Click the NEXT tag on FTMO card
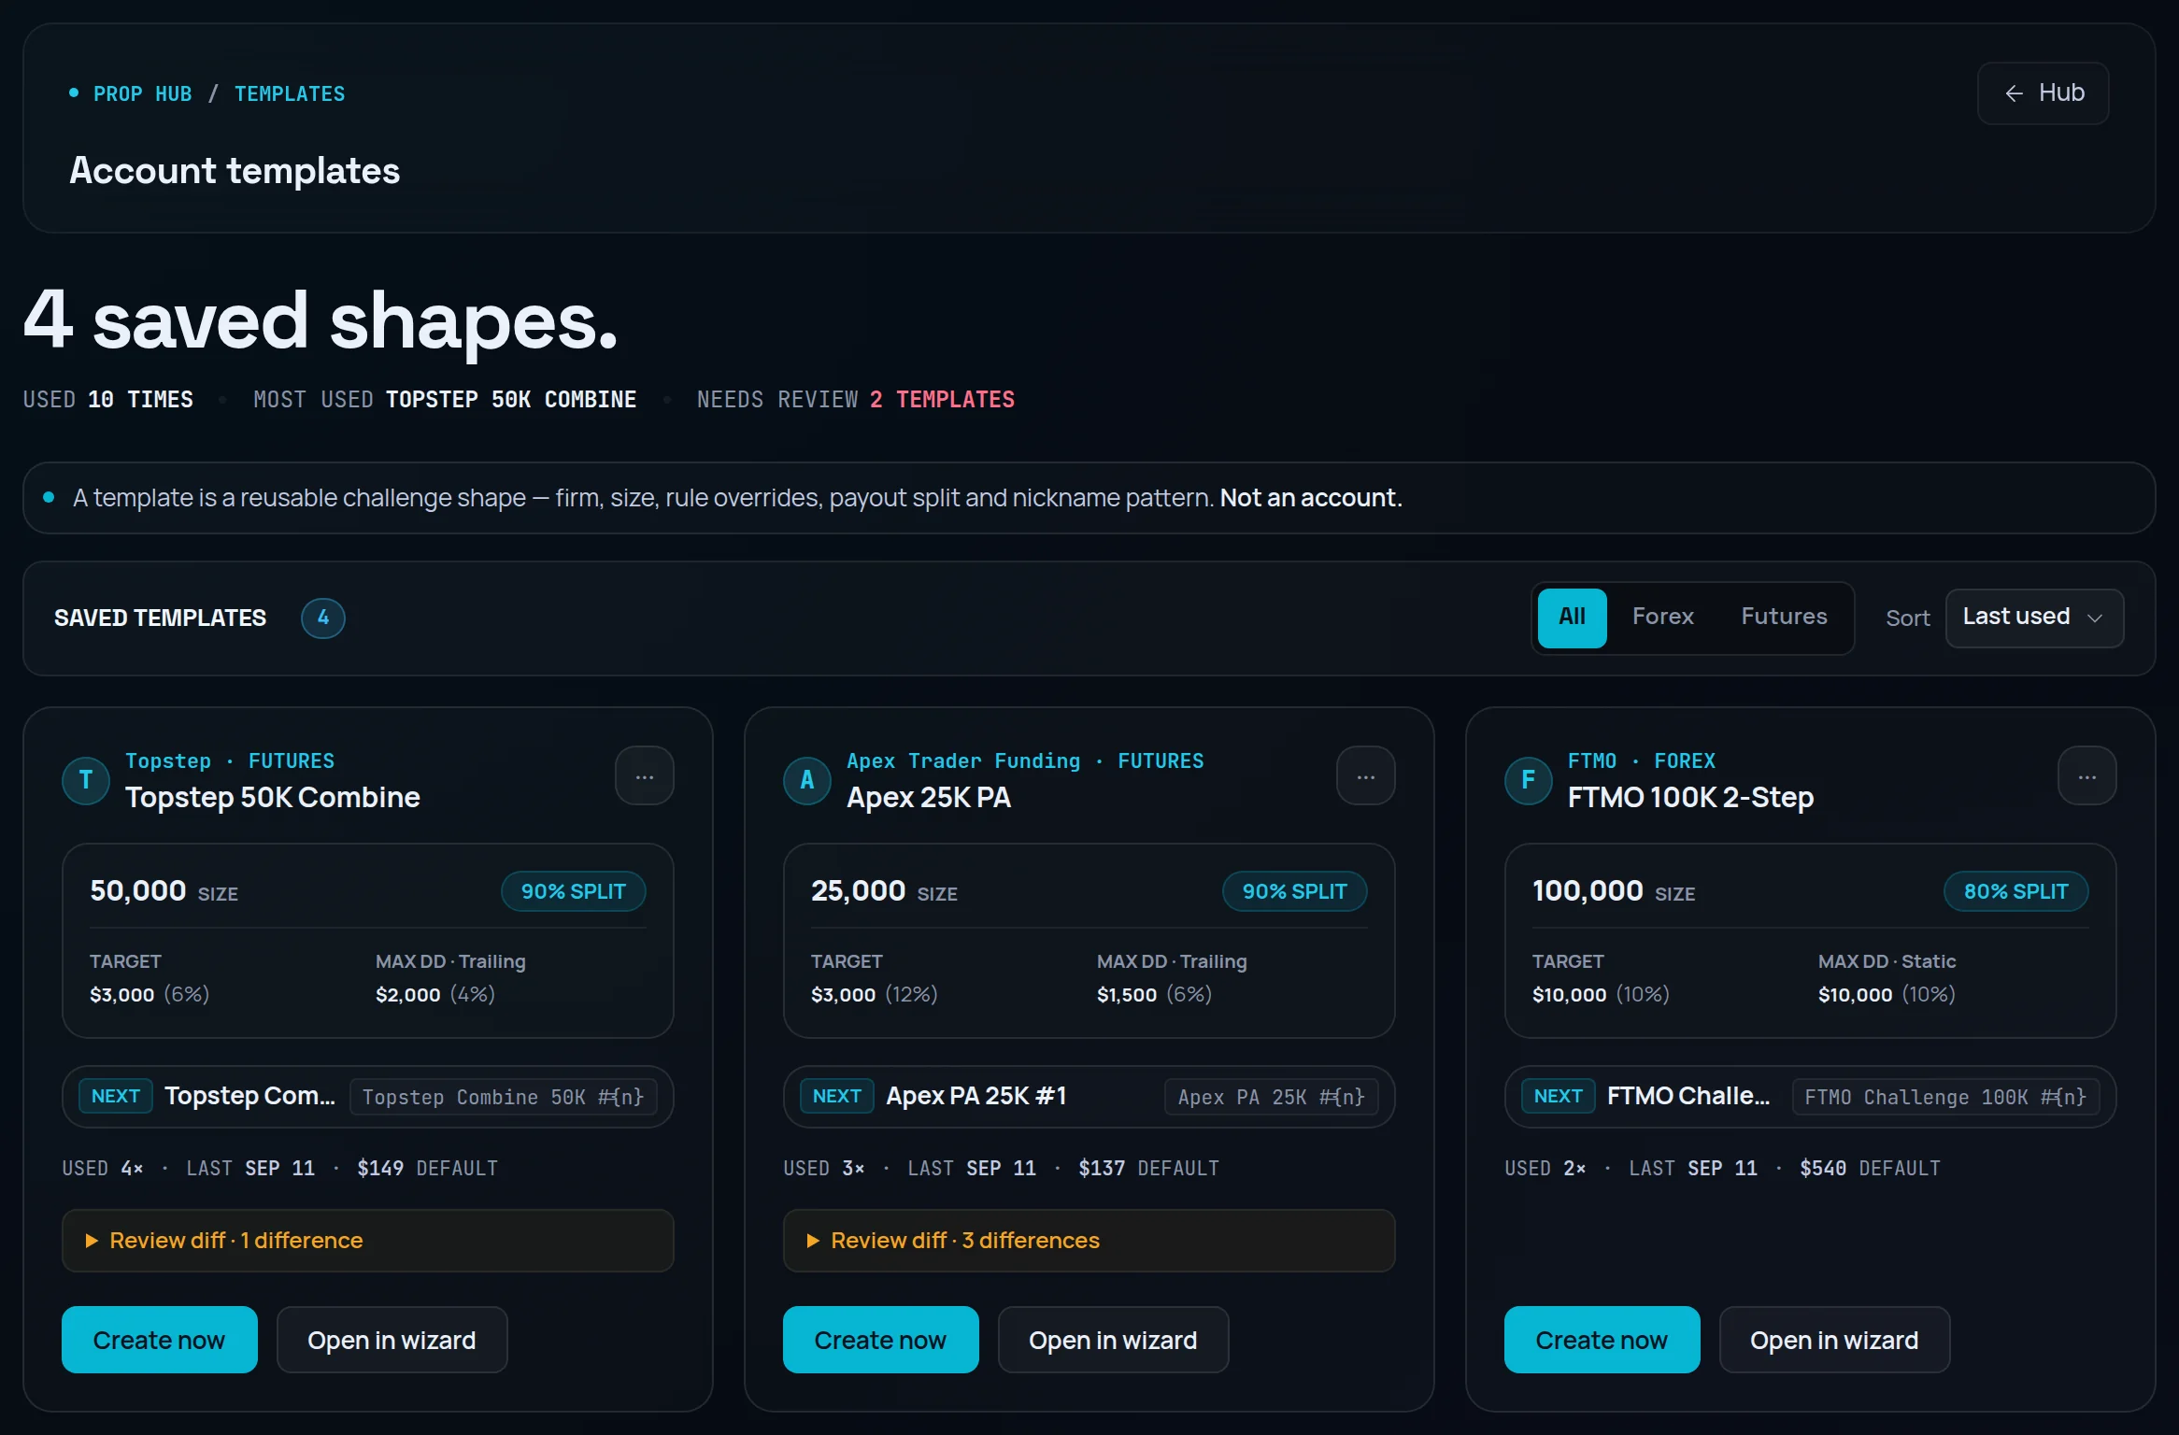2179x1435 pixels. (x=1559, y=1097)
